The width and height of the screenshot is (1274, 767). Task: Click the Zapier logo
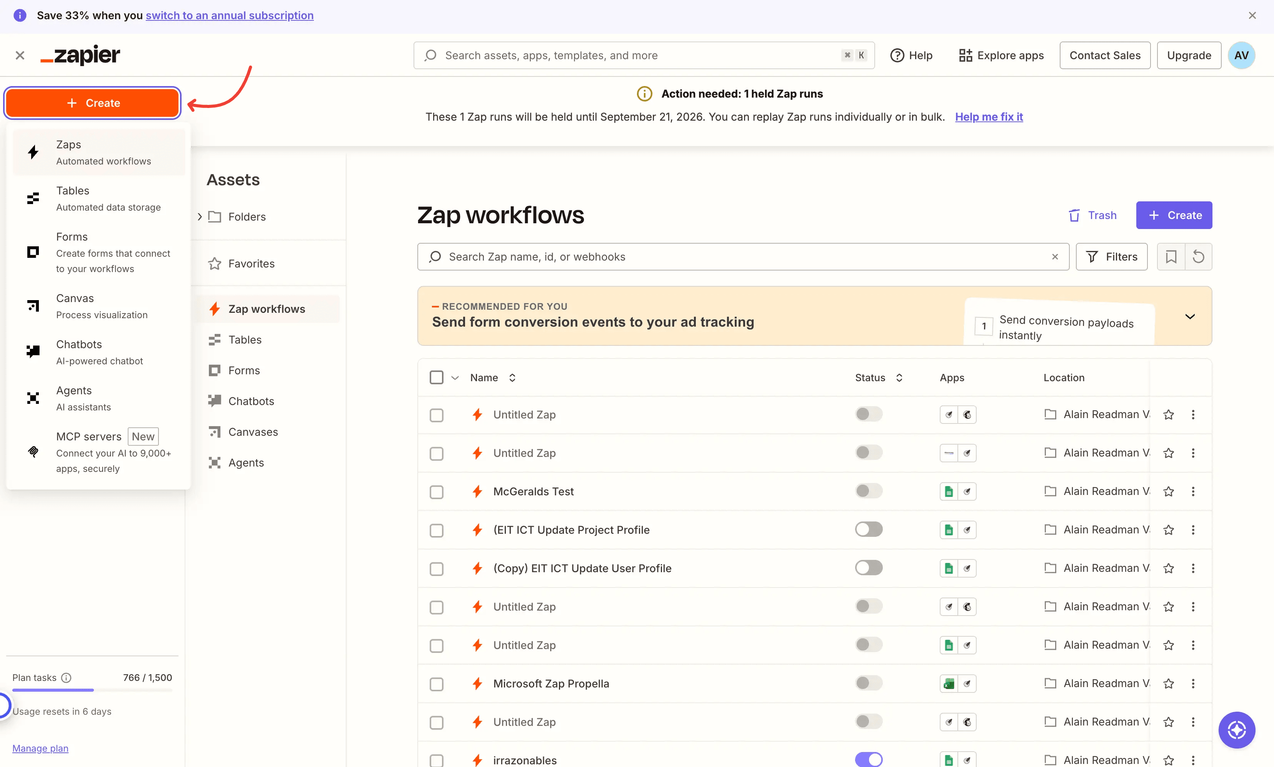coord(80,55)
